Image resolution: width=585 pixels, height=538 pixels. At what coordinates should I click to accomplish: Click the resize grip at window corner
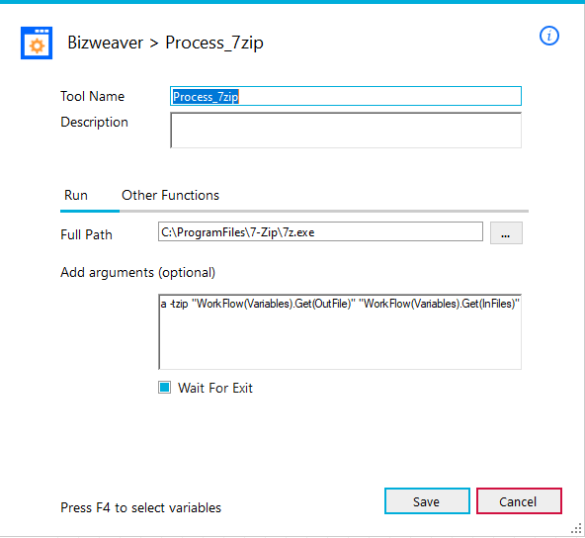click(576, 528)
